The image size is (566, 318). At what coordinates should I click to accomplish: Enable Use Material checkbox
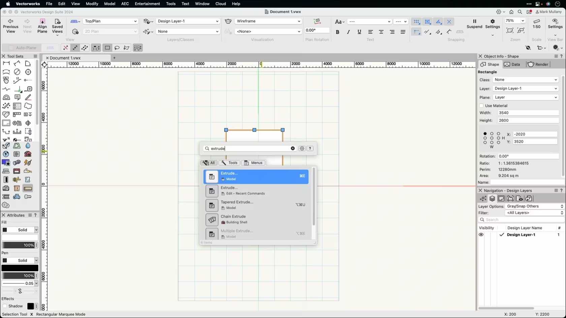click(x=481, y=106)
